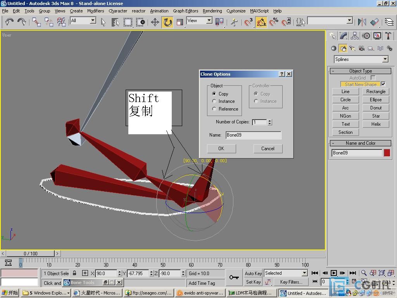Screen dimensions: 397x298
Task: Activate Select and Rotate tool
Action: click(x=167, y=22)
